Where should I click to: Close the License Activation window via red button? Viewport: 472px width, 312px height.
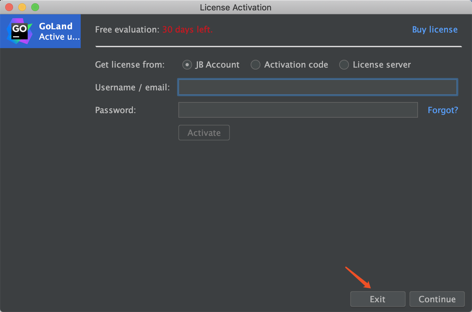[x=9, y=7]
